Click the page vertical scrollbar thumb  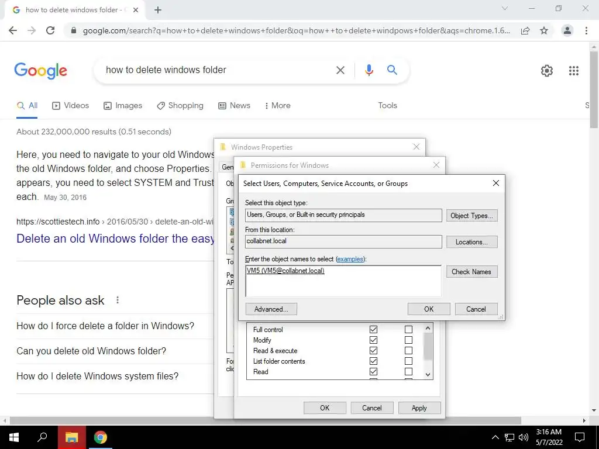pyautogui.click(x=594, y=89)
